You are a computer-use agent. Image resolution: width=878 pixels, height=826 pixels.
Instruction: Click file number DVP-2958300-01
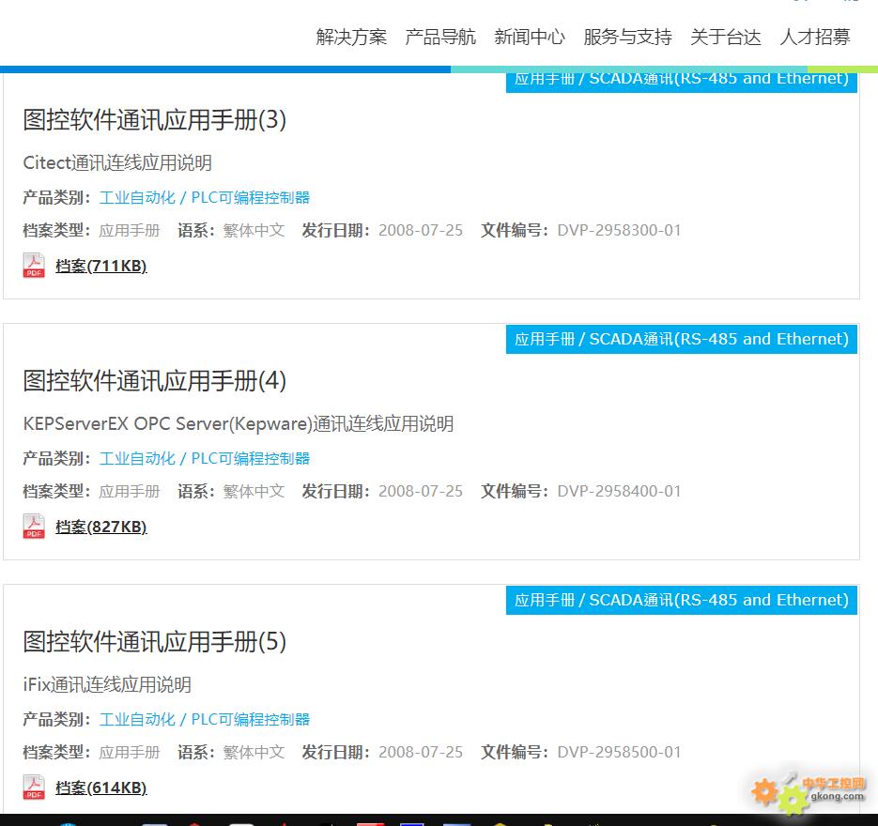(x=620, y=230)
